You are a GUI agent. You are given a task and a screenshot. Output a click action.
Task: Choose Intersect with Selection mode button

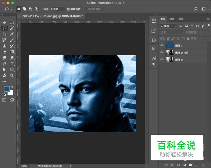pyautogui.click(x=36, y=9)
